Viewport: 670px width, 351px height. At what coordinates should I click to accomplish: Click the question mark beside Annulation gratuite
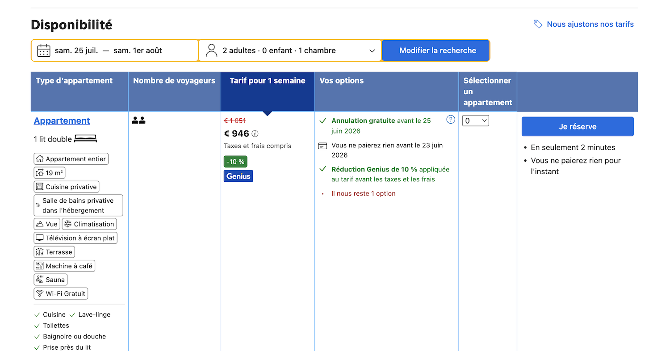pos(450,120)
